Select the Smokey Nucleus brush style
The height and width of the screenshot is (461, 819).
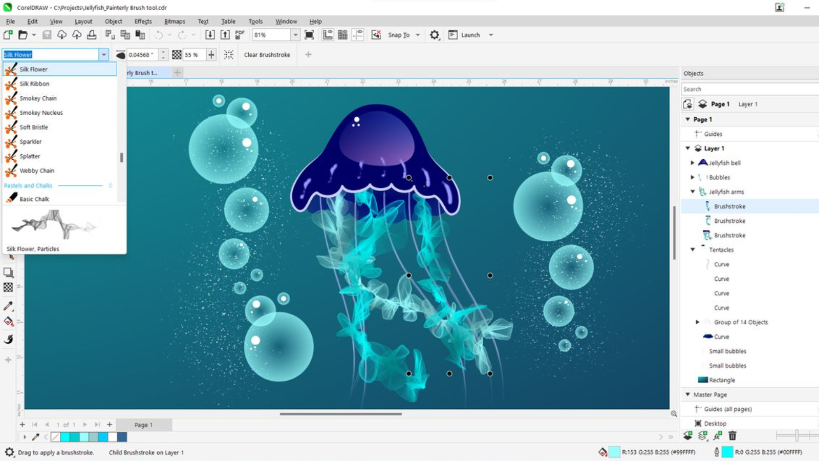tap(41, 113)
